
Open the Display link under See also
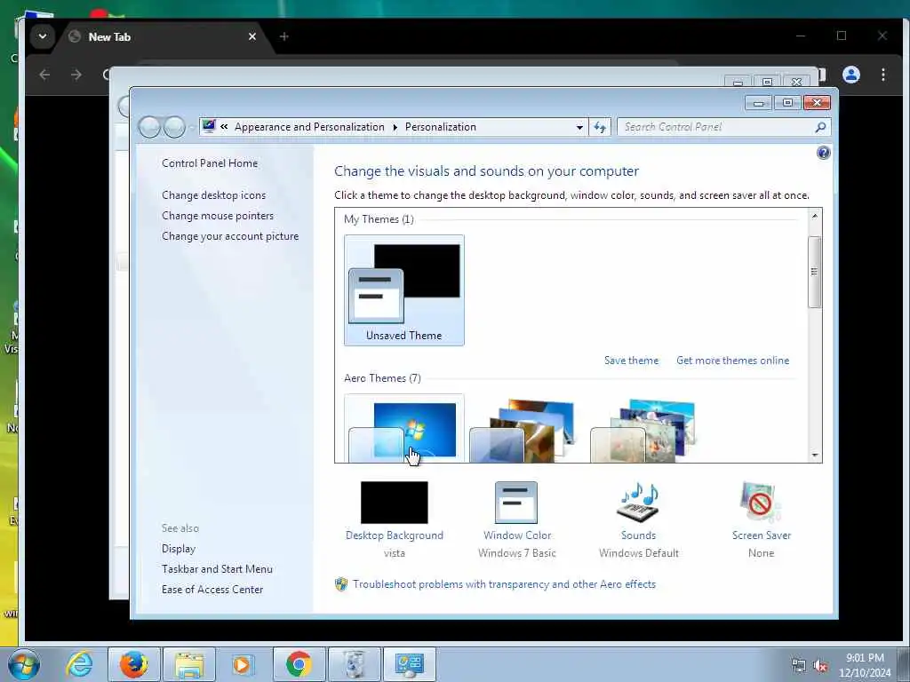[178, 549]
